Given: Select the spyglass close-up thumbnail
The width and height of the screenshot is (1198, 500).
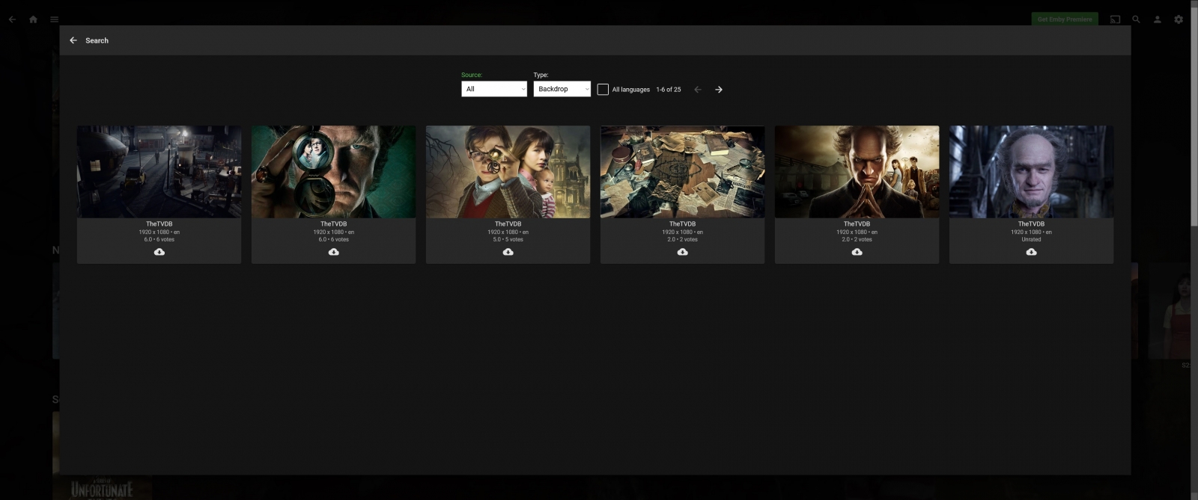Looking at the screenshot, I should point(334,172).
